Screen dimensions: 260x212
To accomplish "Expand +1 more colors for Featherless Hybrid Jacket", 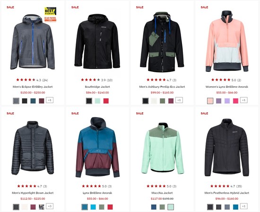I will tap(244, 206).
